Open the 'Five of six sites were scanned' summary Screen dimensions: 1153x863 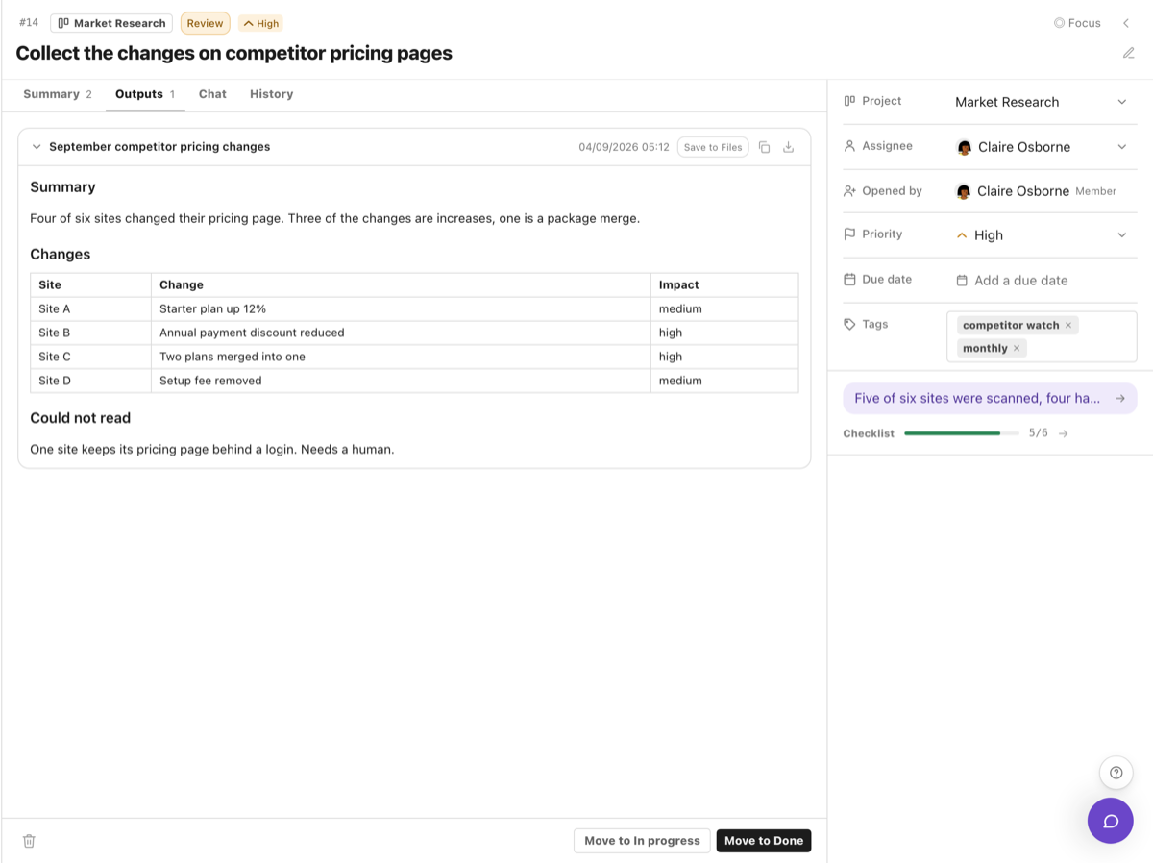click(x=990, y=398)
